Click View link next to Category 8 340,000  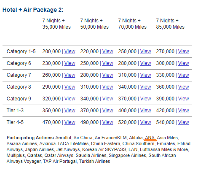(145, 87)
